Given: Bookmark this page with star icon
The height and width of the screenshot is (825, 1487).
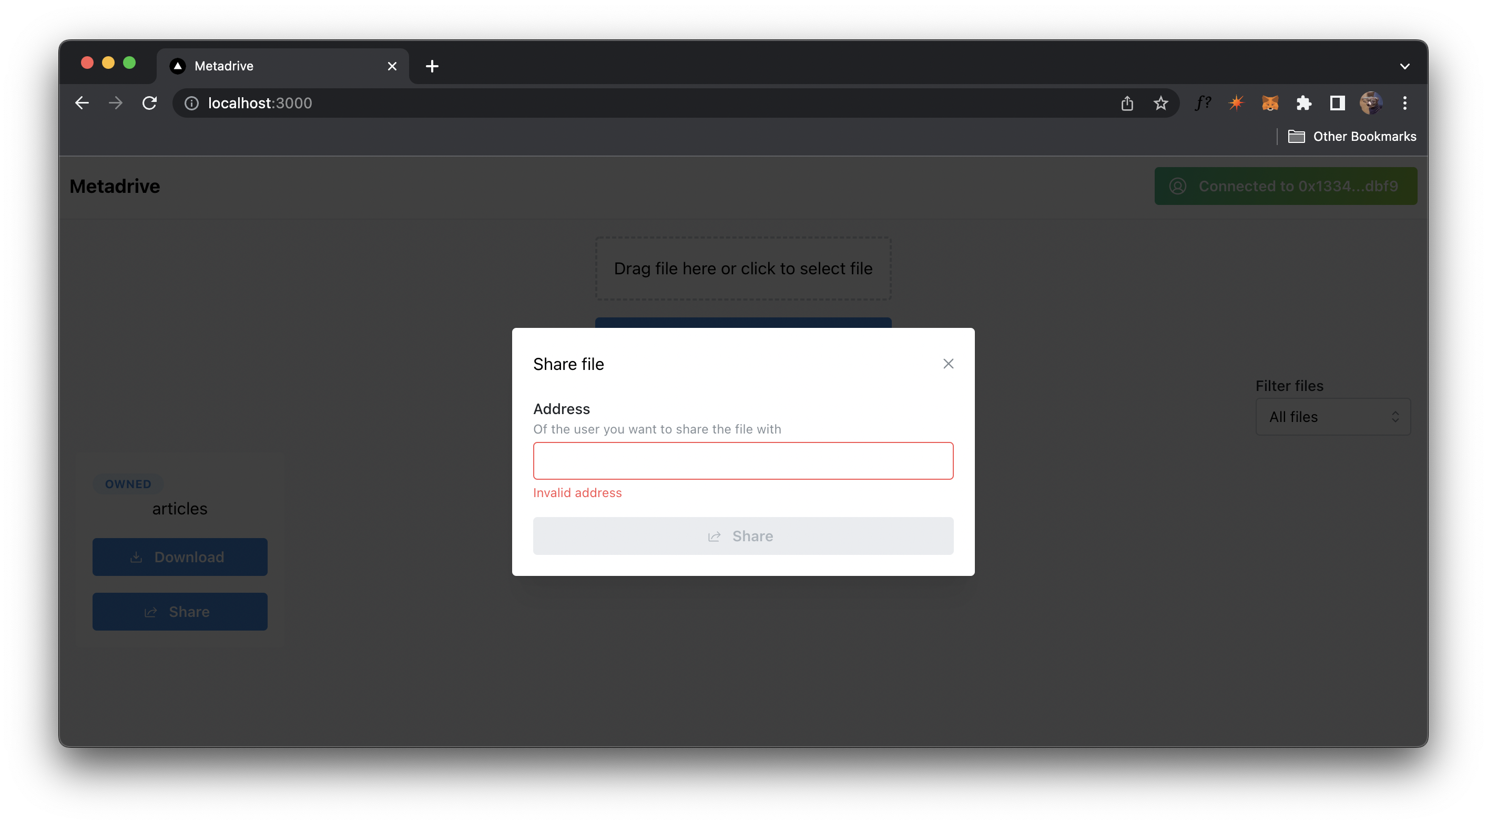Looking at the screenshot, I should (1160, 104).
